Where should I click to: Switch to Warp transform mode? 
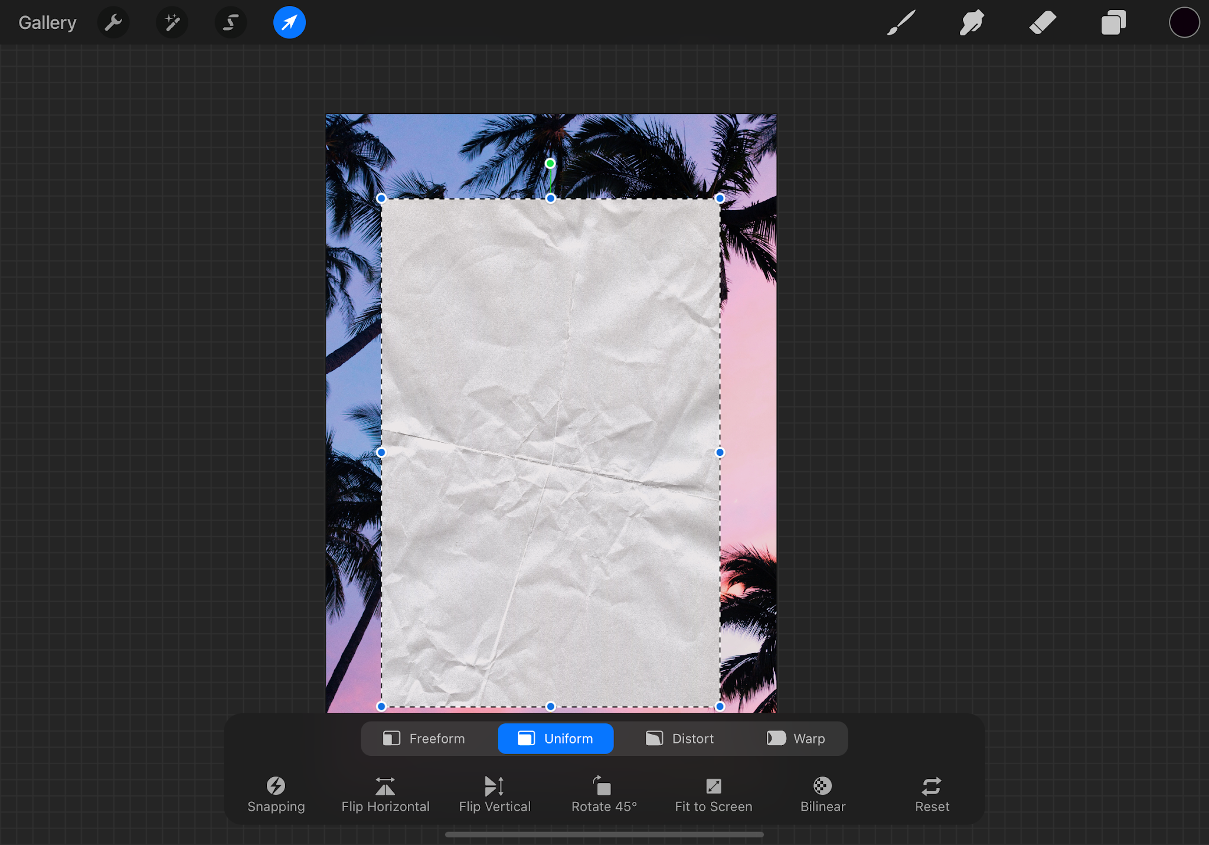coord(795,739)
